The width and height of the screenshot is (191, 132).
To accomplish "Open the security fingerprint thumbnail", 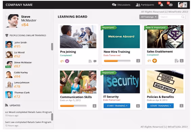I will point(122,82).
